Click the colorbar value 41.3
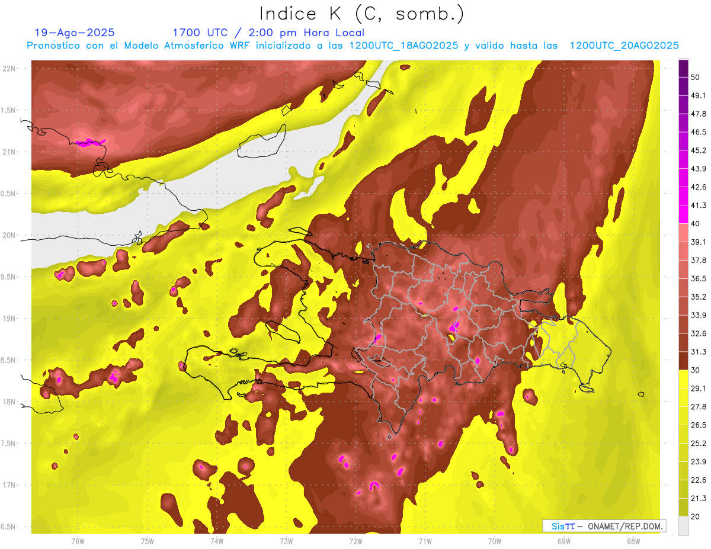The height and width of the screenshot is (549, 711). coord(699,206)
